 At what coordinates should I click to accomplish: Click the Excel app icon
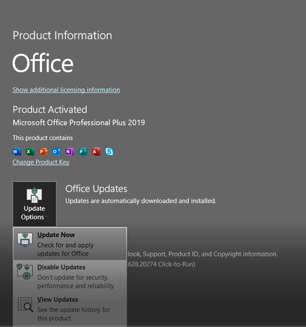tap(30, 151)
